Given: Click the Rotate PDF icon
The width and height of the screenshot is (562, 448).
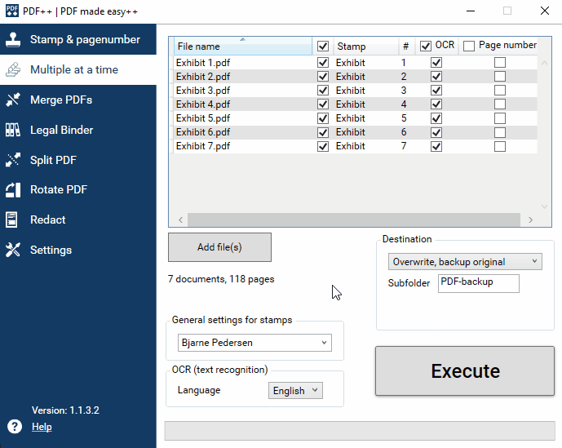Looking at the screenshot, I should click(13, 190).
